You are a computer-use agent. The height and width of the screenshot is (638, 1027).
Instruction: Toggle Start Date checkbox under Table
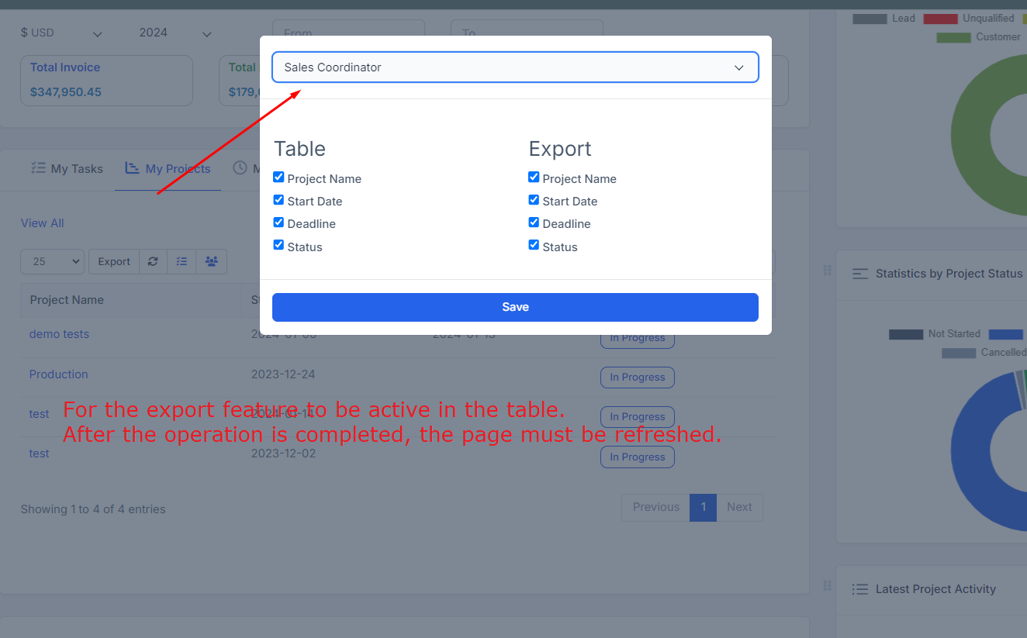pyautogui.click(x=279, y=200)
